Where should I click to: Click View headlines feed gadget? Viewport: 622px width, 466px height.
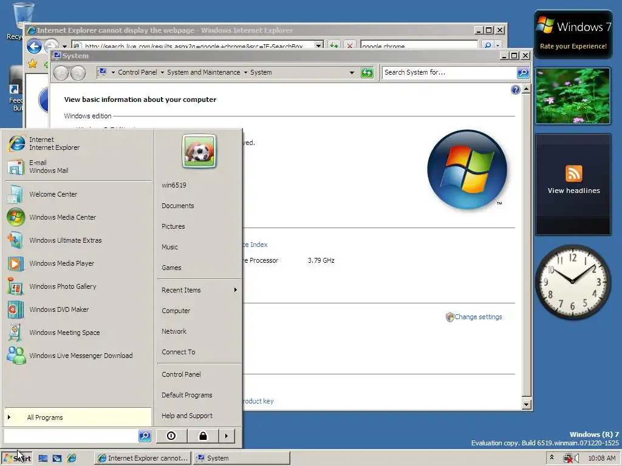(x=573, y=184)
